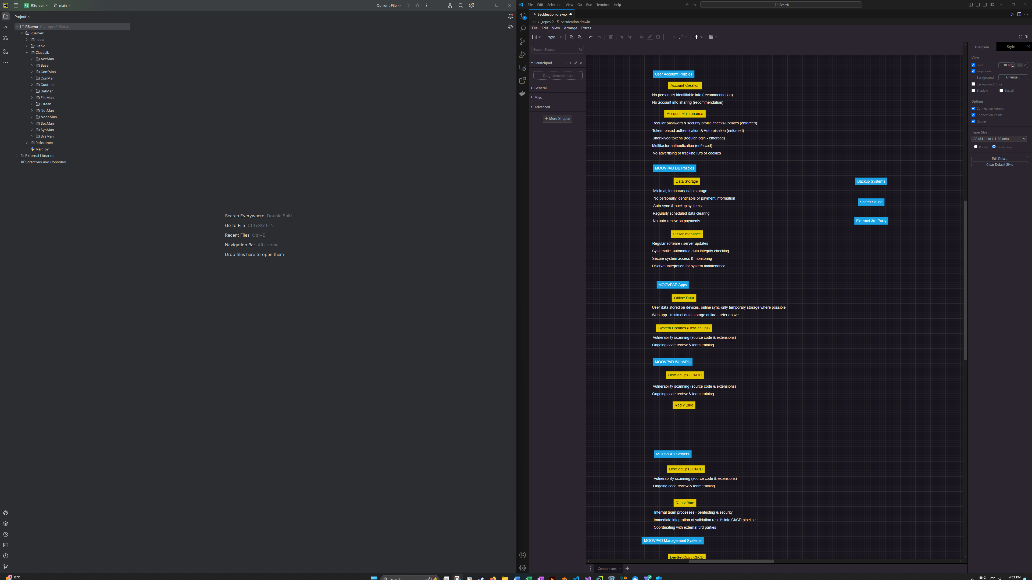The height and width of the screenshot is (580, 1032).
Task: Expand the General shapes section
Action: click(x=540, y=88)
